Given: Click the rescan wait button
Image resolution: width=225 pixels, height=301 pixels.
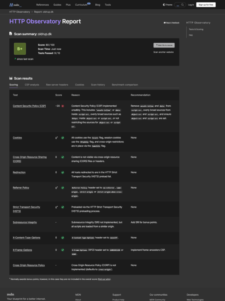Looking at the screenshot, I should point(164,45).
